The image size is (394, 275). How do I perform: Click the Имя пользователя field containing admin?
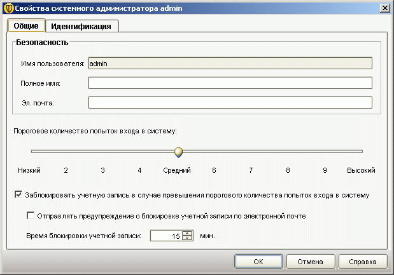click(x=229, y=64)
